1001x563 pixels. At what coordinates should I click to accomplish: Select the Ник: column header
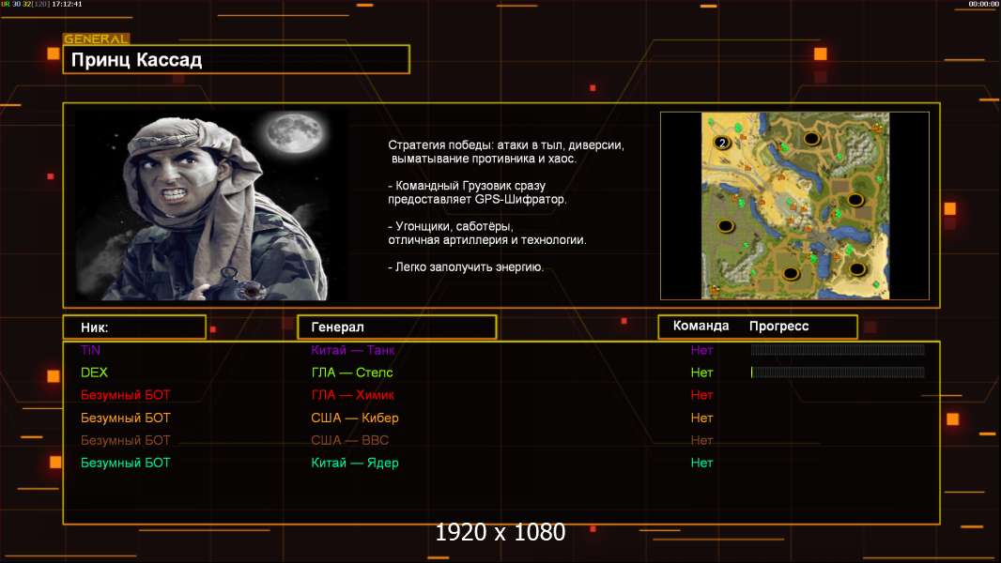click(x=134, y=327)
